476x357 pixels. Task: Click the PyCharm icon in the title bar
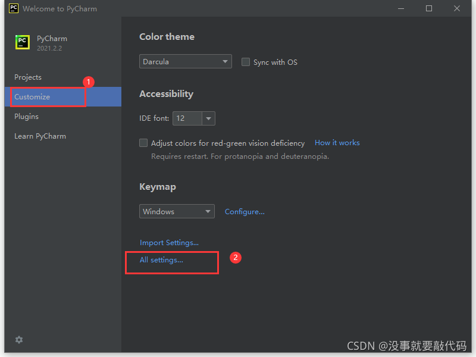click(x=14, y=8)
